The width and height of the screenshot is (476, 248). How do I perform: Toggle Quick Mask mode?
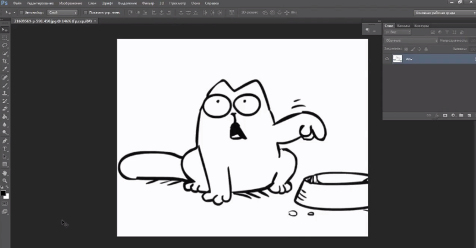point(5,204)
